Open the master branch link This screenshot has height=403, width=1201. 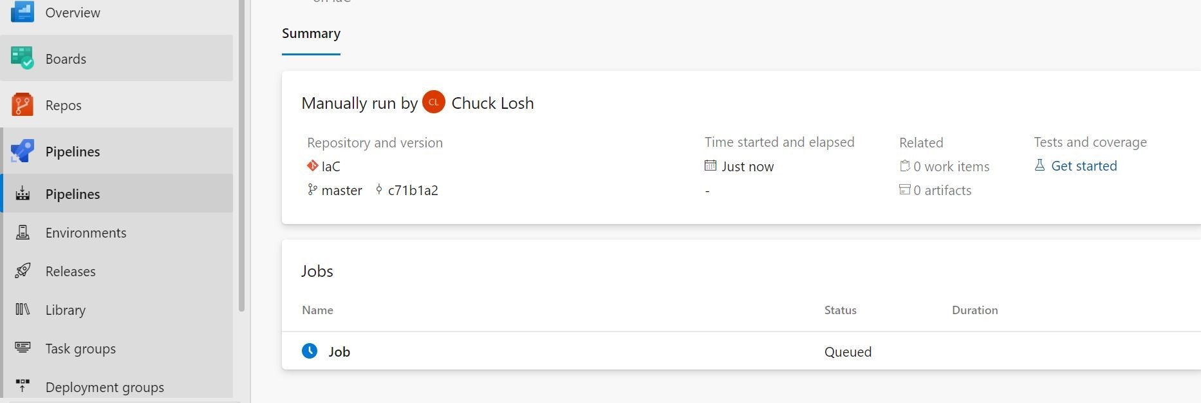click(x=341, y=191)
